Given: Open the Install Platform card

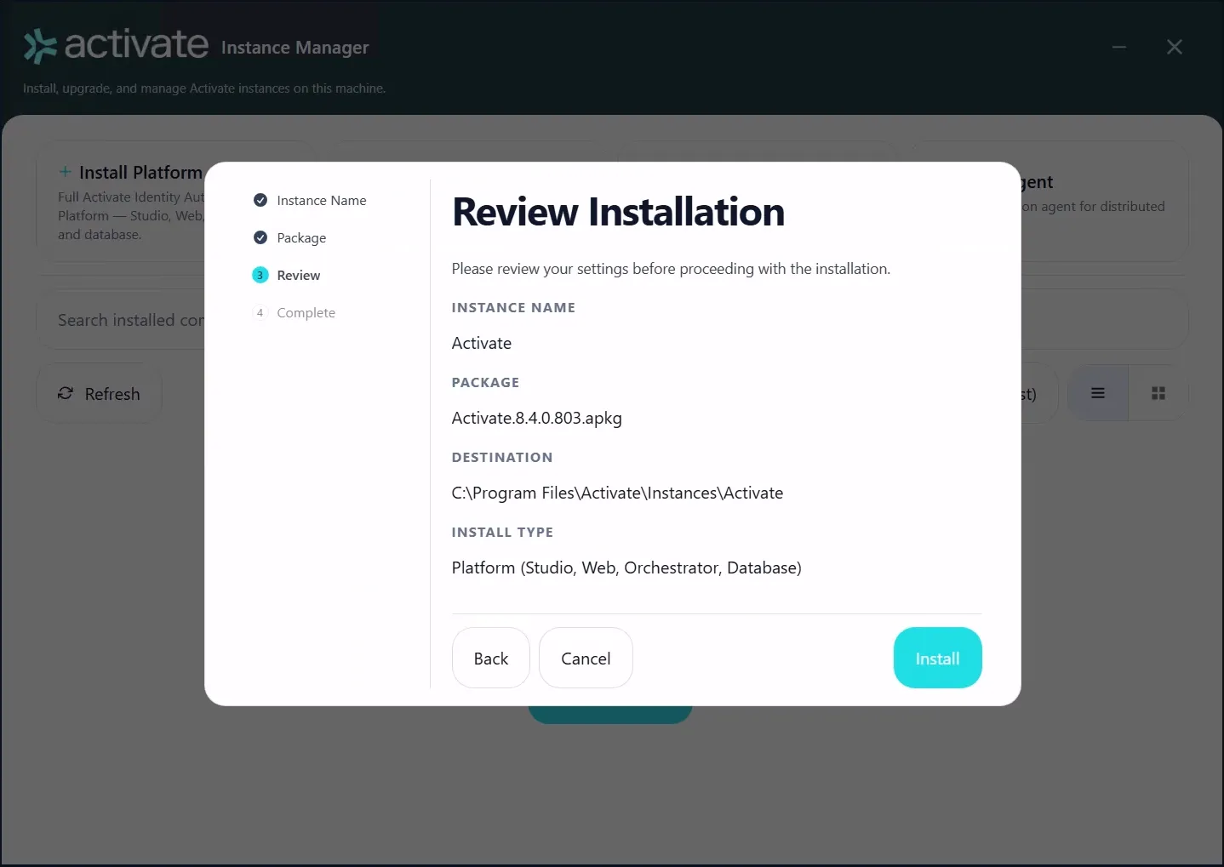Looking at the screenshot, I should pyautogui.click(x=121, y=202).
